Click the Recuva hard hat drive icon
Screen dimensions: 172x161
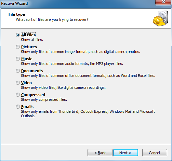[x=161, y=18]
